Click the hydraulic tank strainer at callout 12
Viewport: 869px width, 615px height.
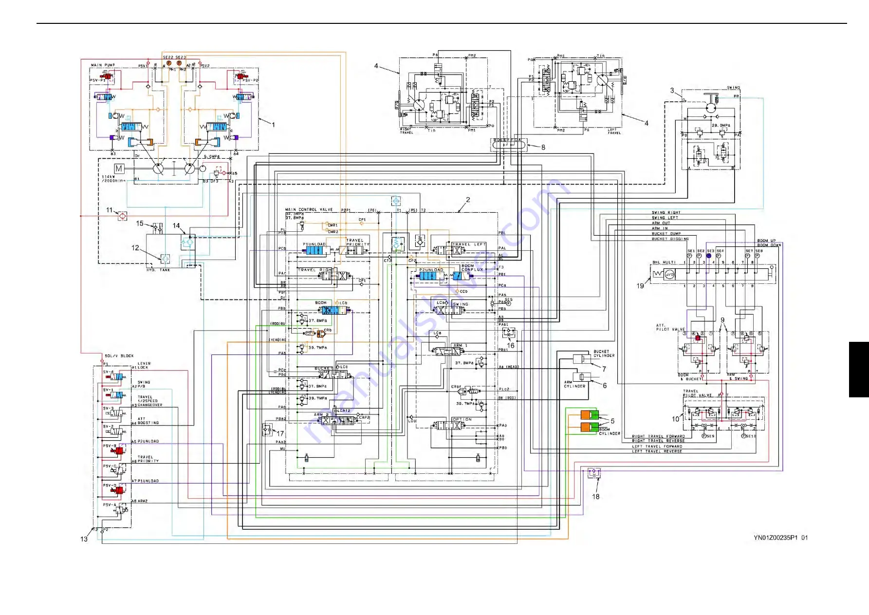point(165,258)
